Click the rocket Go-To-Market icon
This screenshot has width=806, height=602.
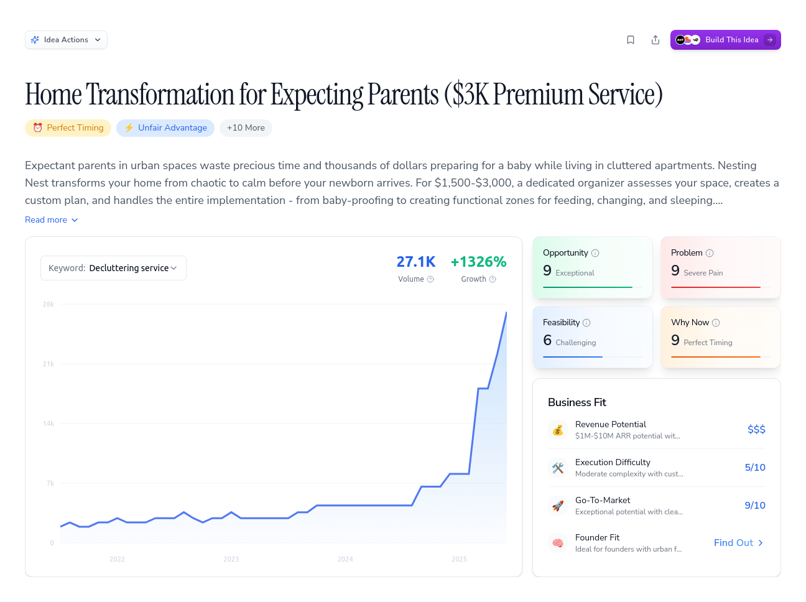(x=558, y=506)
